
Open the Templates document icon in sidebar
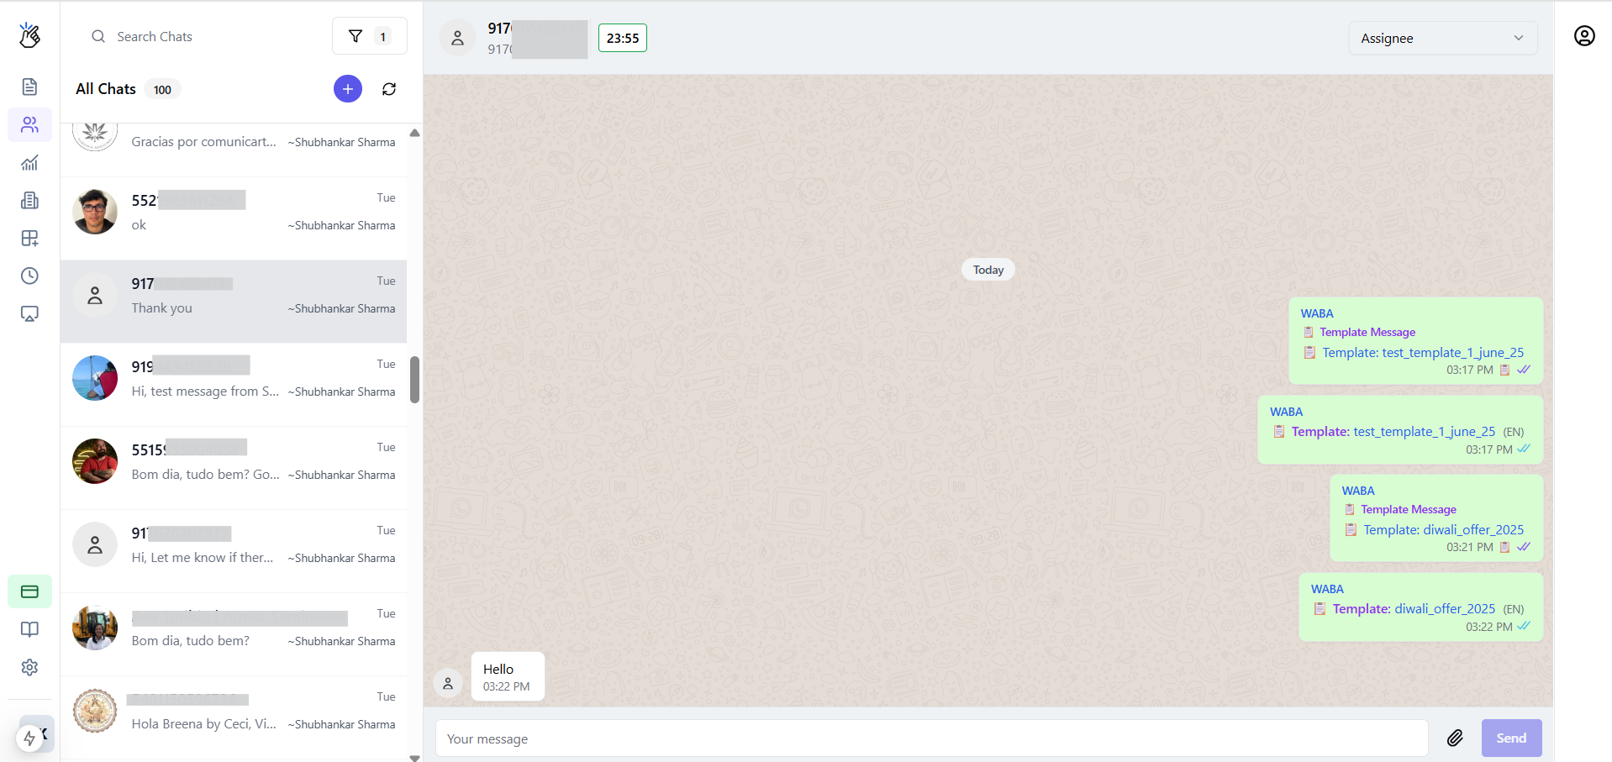(x=29, y=87)
